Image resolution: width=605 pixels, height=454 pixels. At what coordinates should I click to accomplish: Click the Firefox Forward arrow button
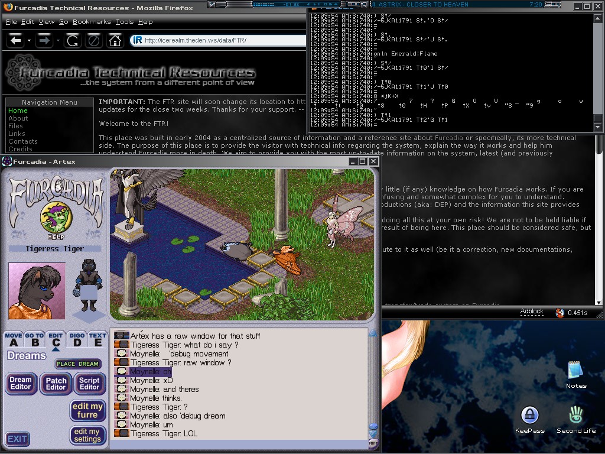pos(44,40)
